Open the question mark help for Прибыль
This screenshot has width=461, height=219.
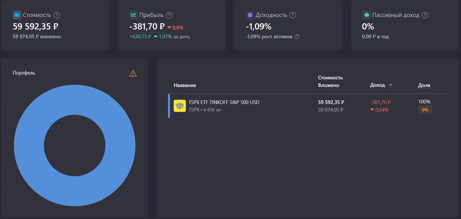coord(169,15)
